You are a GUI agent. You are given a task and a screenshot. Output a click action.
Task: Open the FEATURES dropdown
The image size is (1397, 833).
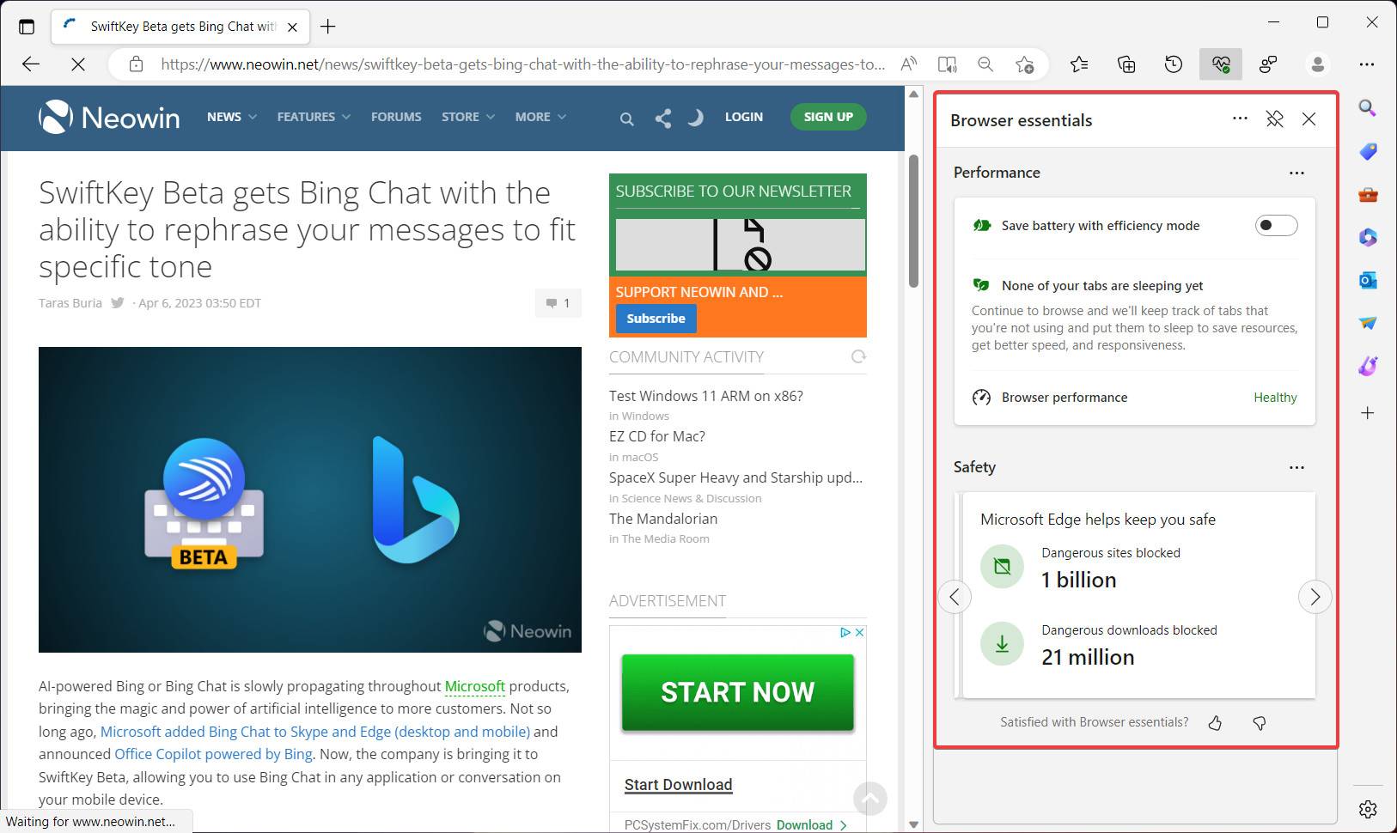tap(313, 117)
